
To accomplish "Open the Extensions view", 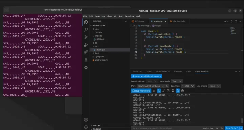I will tap(86, 52).
